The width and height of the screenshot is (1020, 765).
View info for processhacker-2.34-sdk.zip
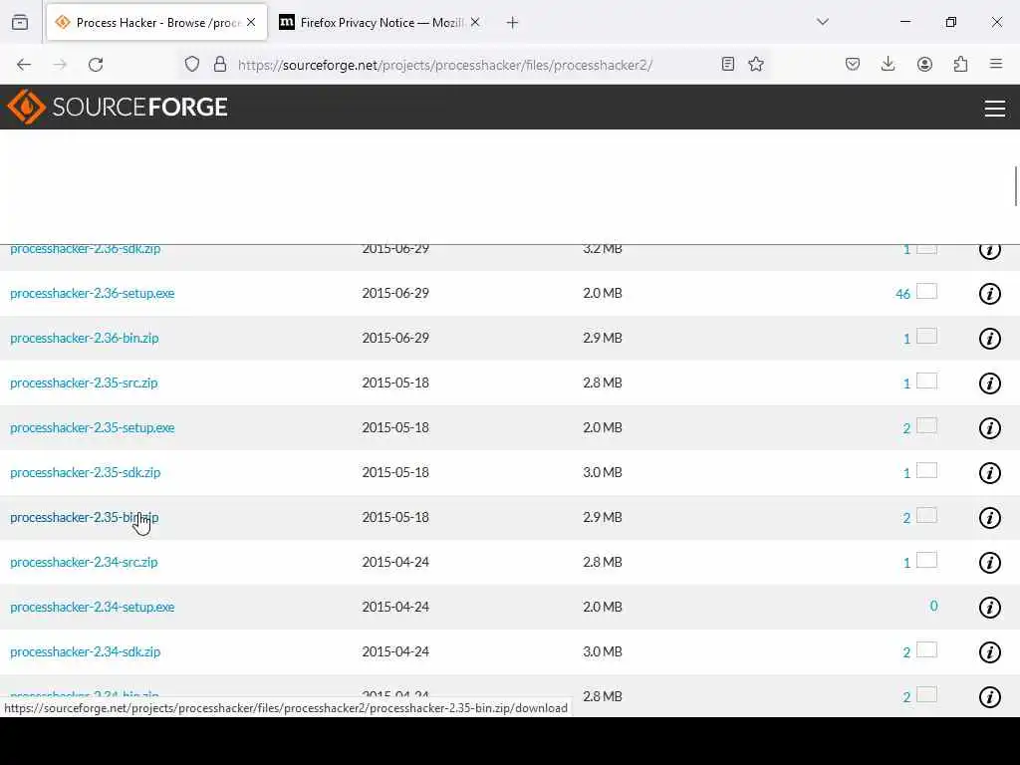(989, 652)
